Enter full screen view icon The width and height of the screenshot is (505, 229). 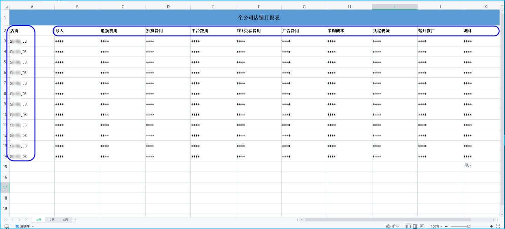[498, 227]
